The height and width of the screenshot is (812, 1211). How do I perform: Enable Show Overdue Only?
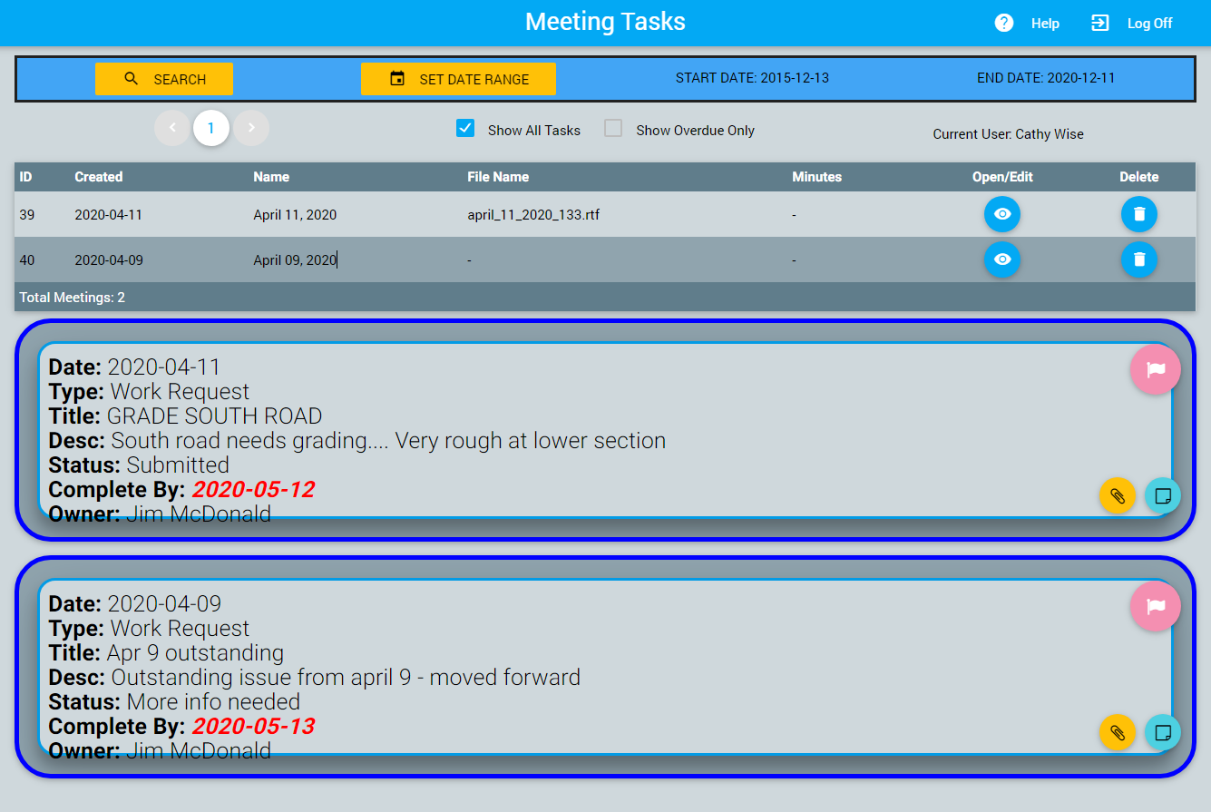pos(614,129)
